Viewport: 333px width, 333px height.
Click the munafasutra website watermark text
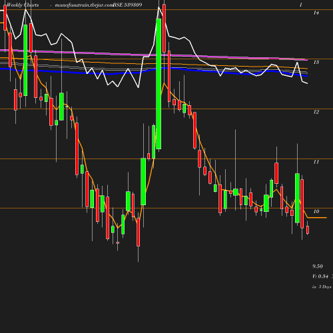[x=84, y=5]
